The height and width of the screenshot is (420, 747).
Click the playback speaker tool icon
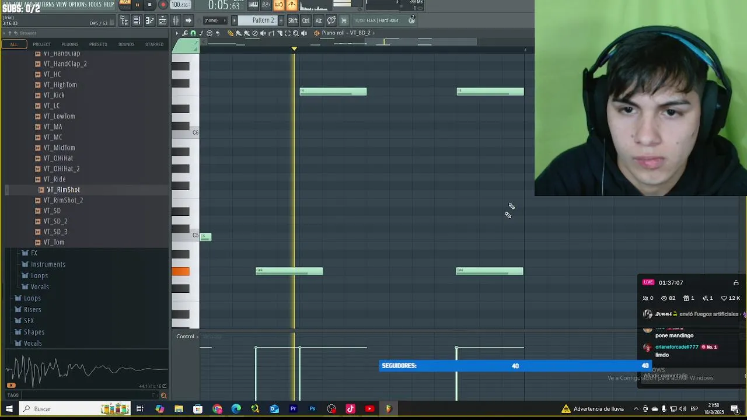(x=304, y=33)
